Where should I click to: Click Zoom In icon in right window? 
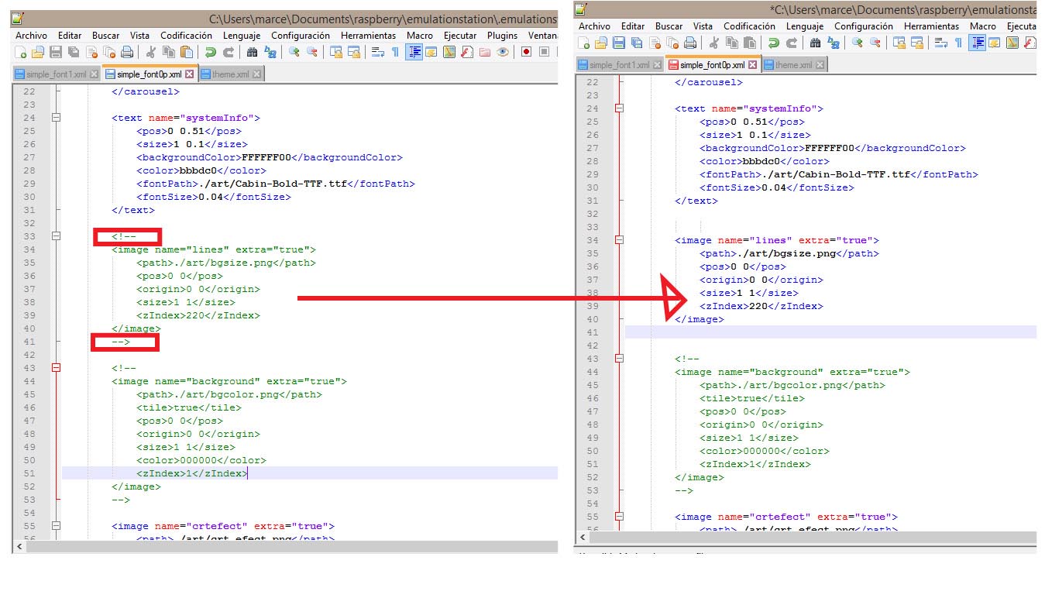857,43
